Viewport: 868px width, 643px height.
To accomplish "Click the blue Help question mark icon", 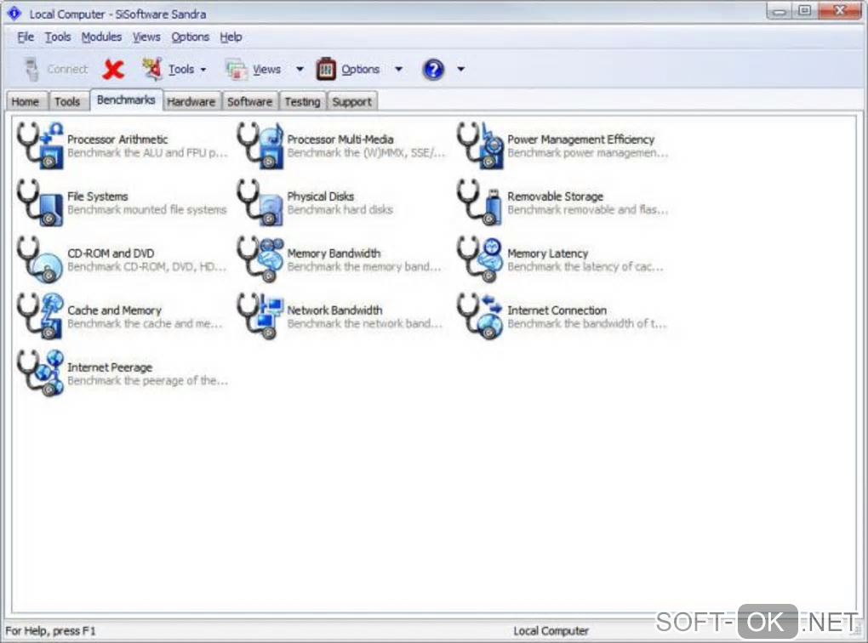I will tap(433, 70).
